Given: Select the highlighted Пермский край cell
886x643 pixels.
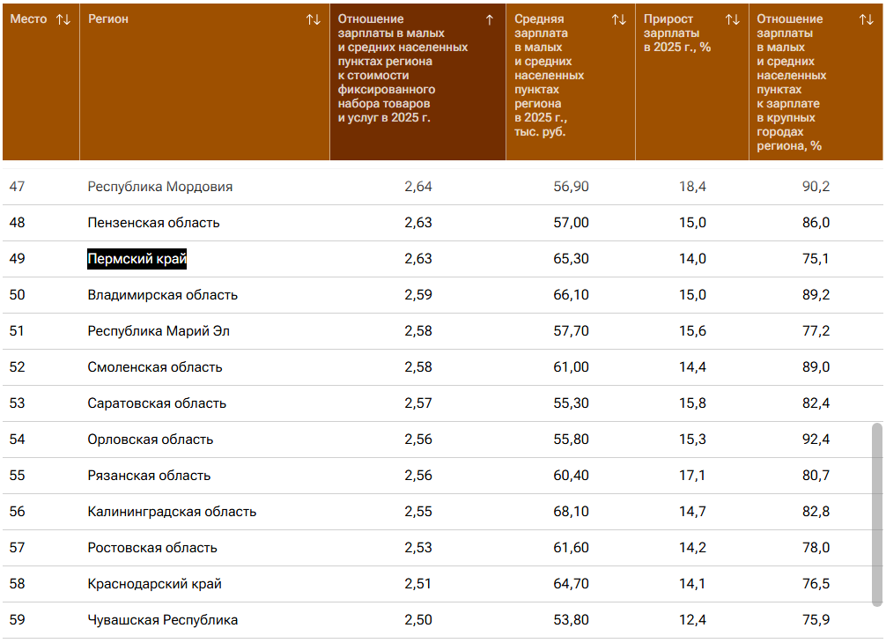Looking at the screenshot, I should 137,259.
